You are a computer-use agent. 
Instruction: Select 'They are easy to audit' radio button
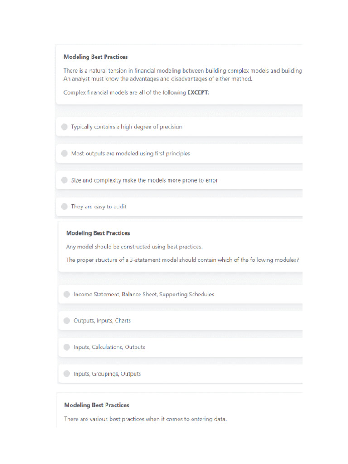(x=64, y=207)
